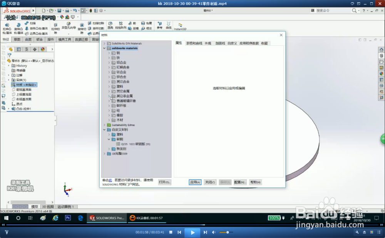This screenshot has width=385, height=238.
Task: Open the player wrench tools icon
Action: click(x=357, y=232)
